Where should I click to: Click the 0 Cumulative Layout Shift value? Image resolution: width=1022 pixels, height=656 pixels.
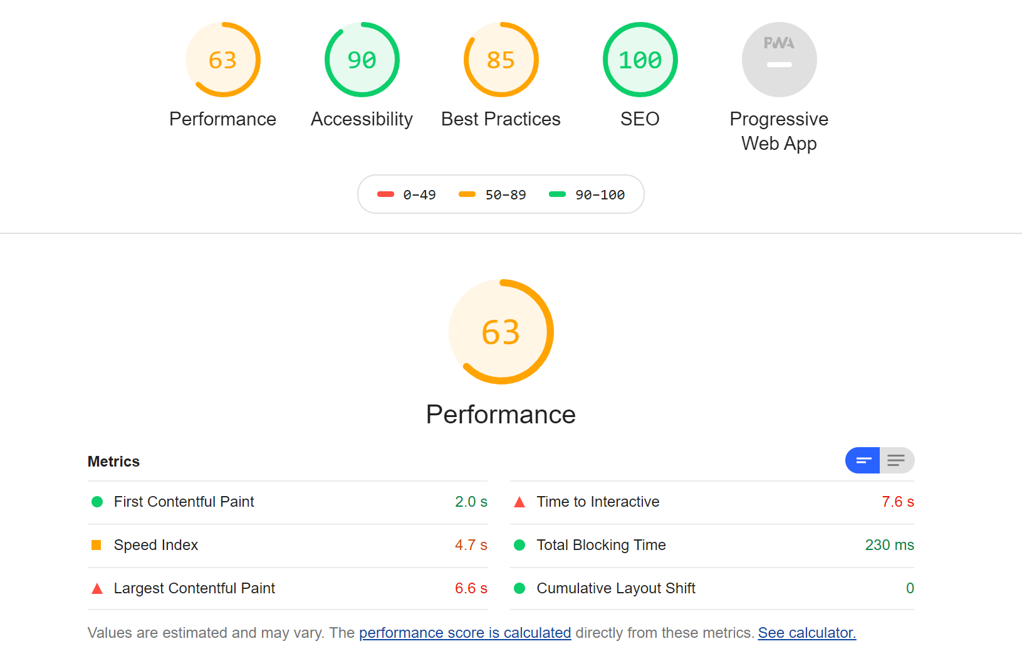tap(910, 588)
